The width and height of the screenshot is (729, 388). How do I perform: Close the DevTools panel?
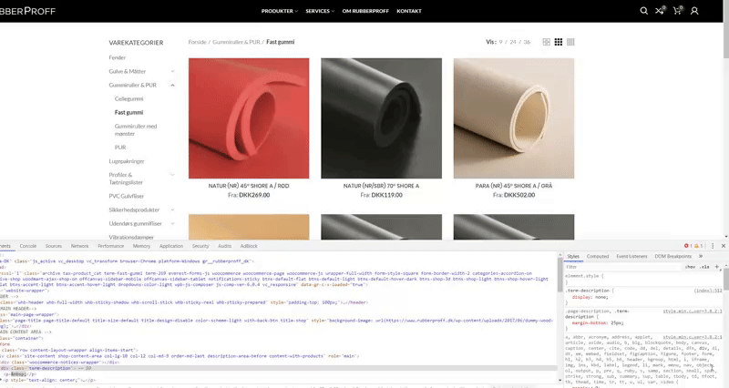[x=723, y=246]
